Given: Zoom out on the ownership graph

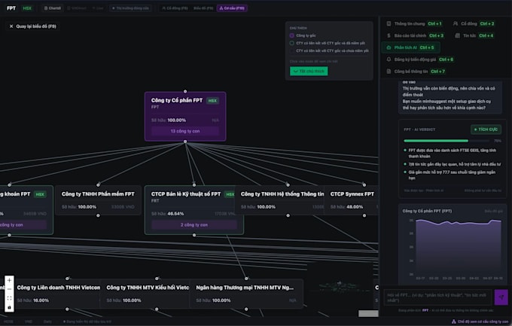Looking at the screenshot, I should 9,289.
